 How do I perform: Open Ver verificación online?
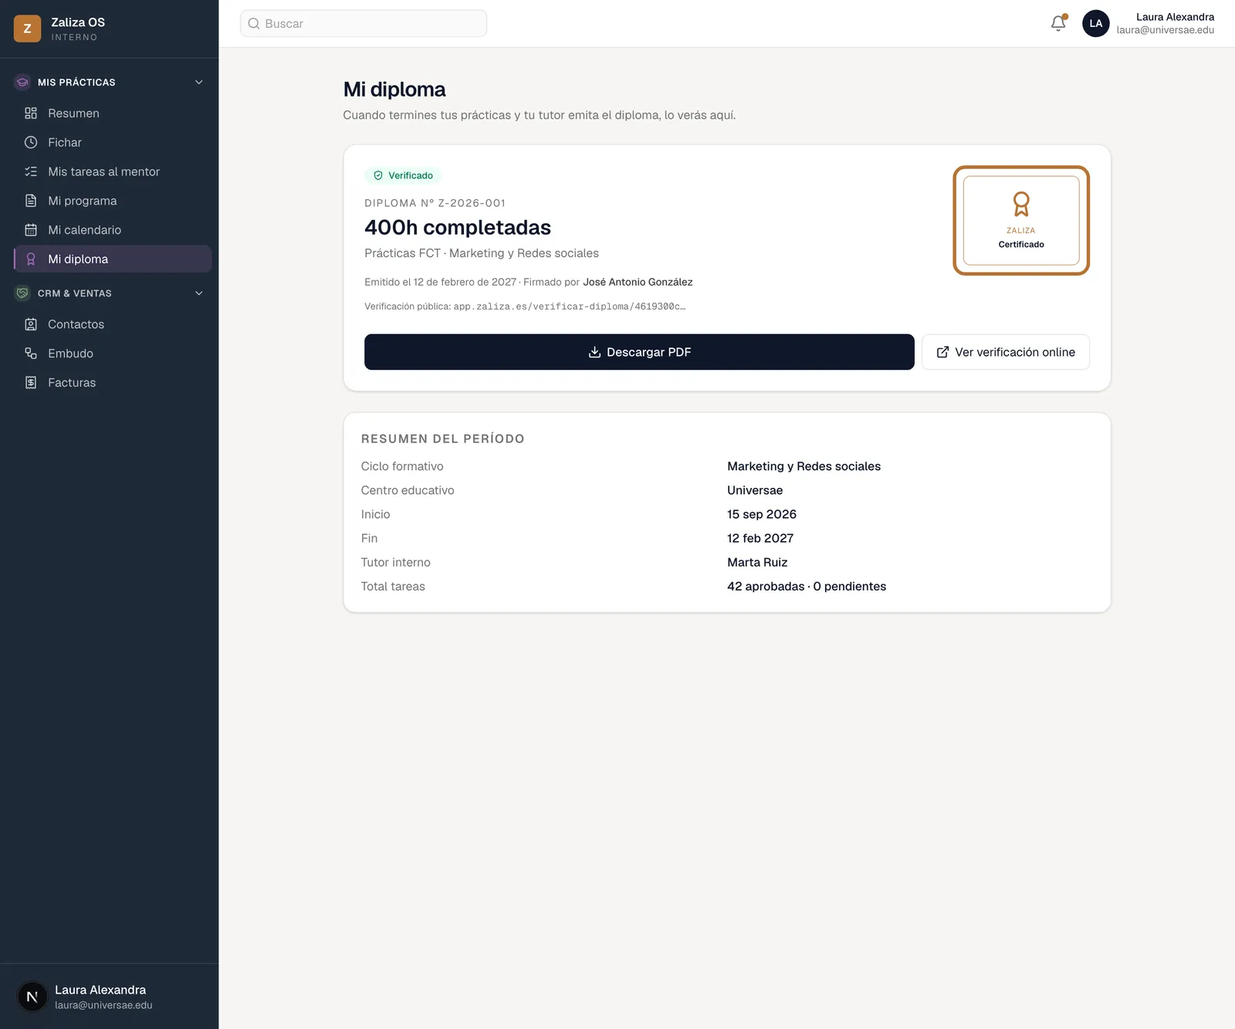[1006, 352]
